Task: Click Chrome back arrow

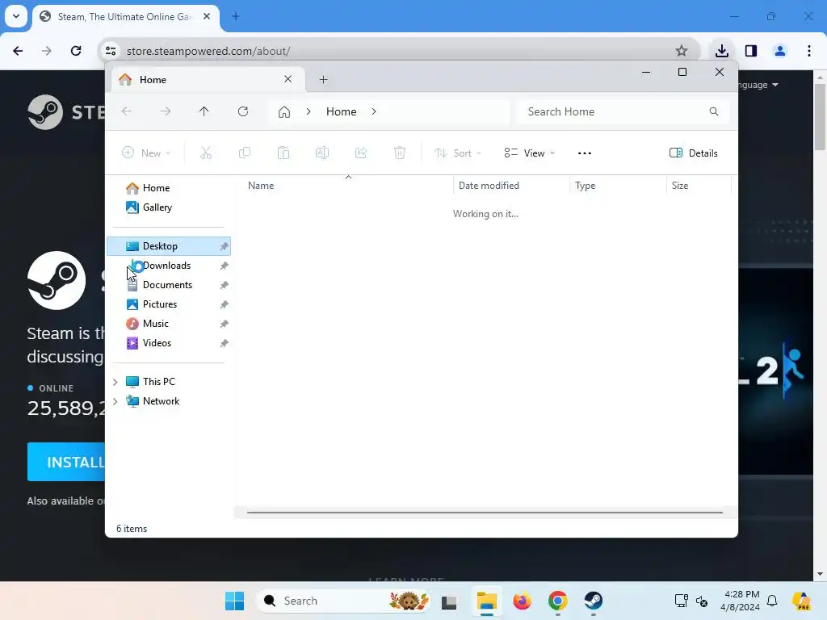Action: click(18, 51)
